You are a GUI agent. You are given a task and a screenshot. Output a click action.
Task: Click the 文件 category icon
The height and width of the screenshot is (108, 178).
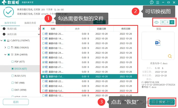click(12, 55)
